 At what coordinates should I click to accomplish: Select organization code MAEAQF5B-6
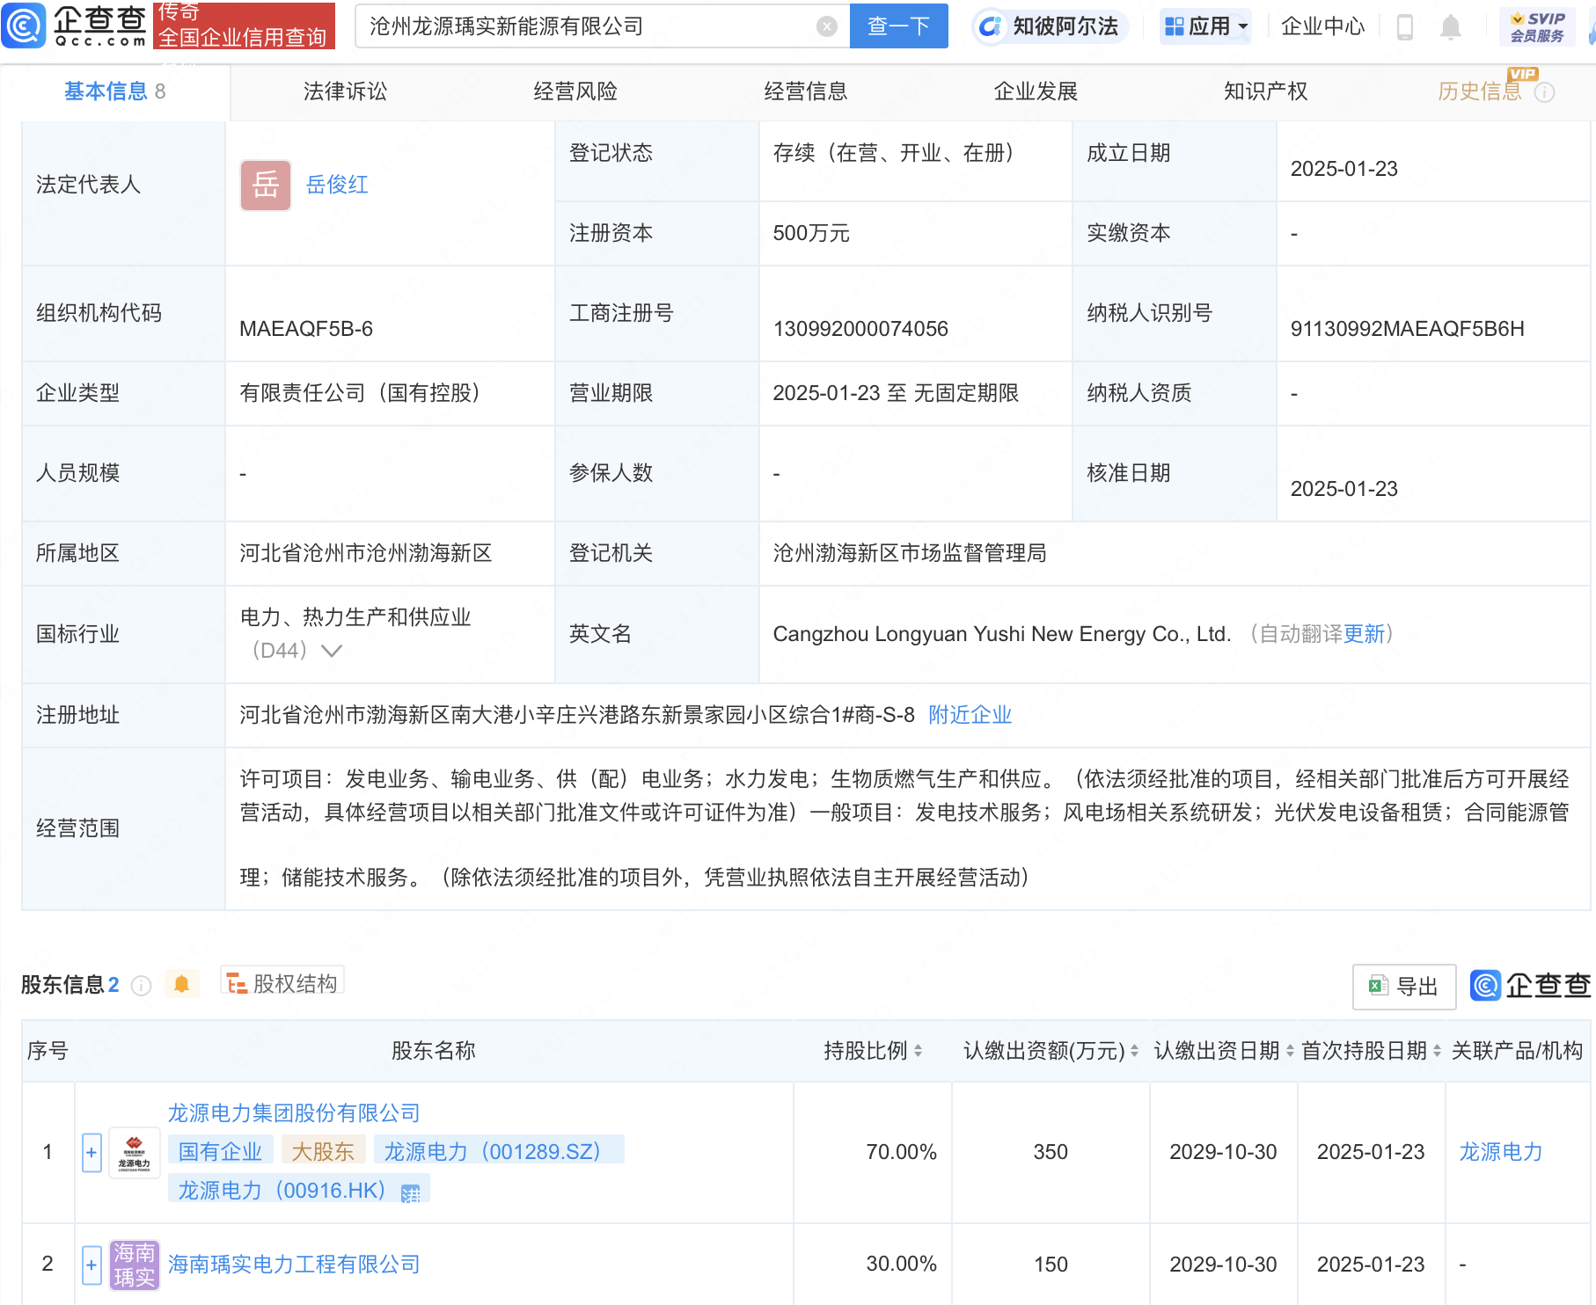click(306, 329)
